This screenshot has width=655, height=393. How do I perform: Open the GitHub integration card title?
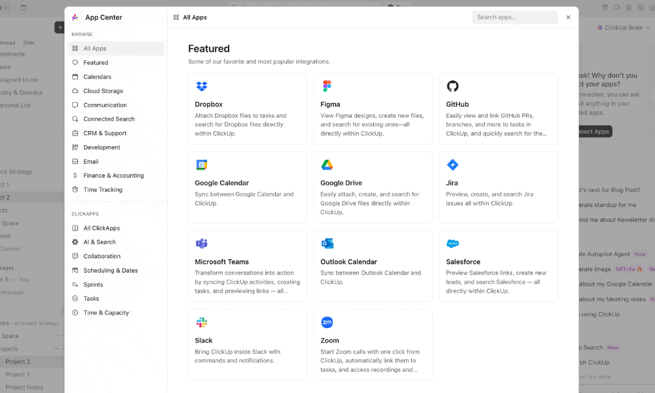[x=457, y=104]
